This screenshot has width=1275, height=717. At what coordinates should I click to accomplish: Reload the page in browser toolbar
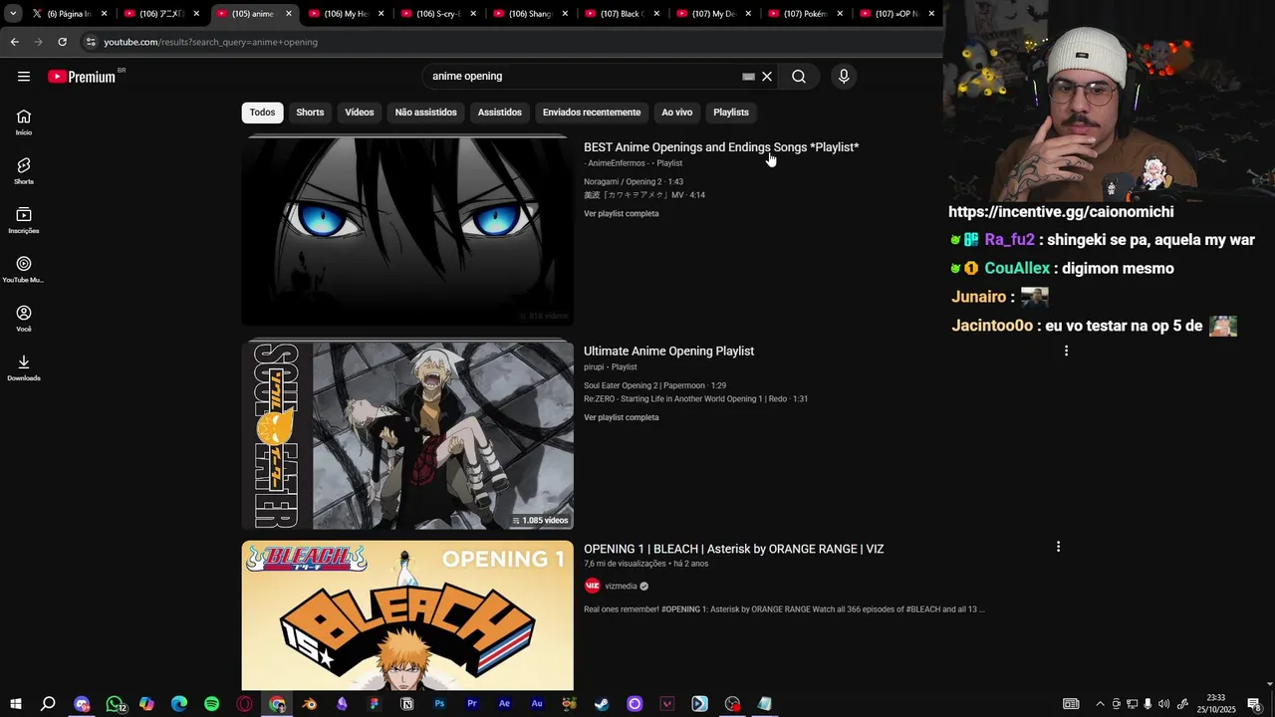[x=62, y=42]
